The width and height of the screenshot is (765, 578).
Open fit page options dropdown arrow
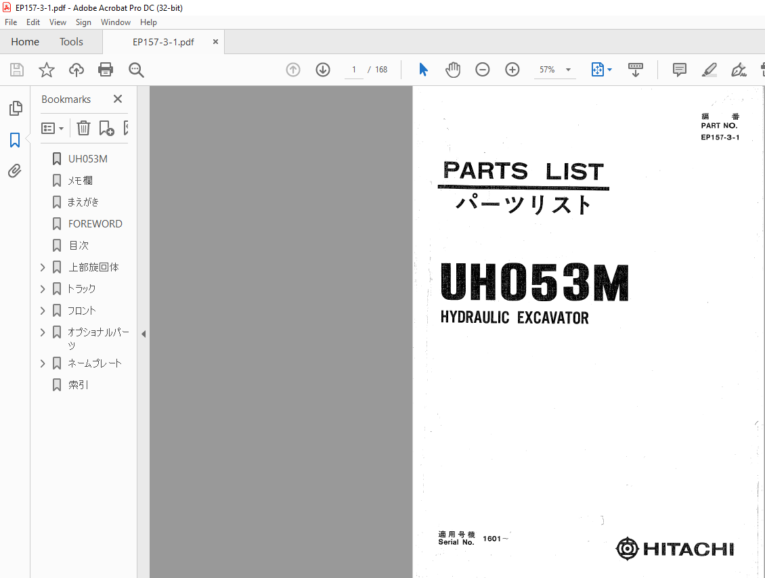click(x=609, y=70)
